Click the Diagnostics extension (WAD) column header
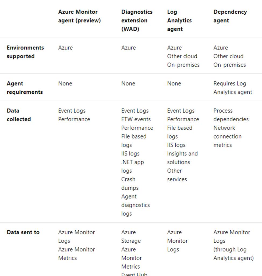 [x=137, y=20]
